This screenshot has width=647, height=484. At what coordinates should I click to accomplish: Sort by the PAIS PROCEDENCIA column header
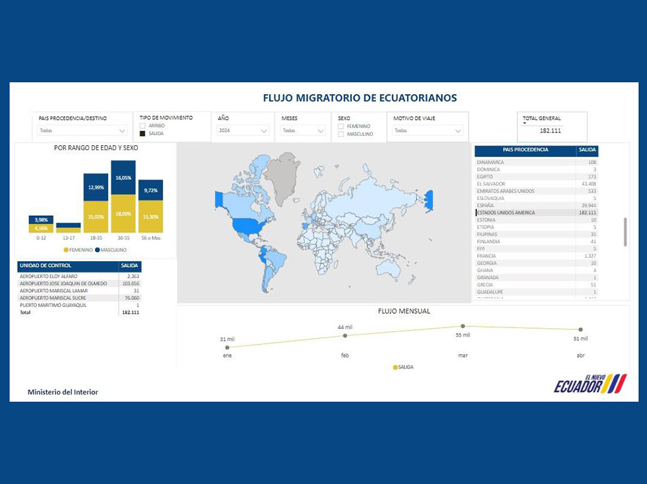525,150
